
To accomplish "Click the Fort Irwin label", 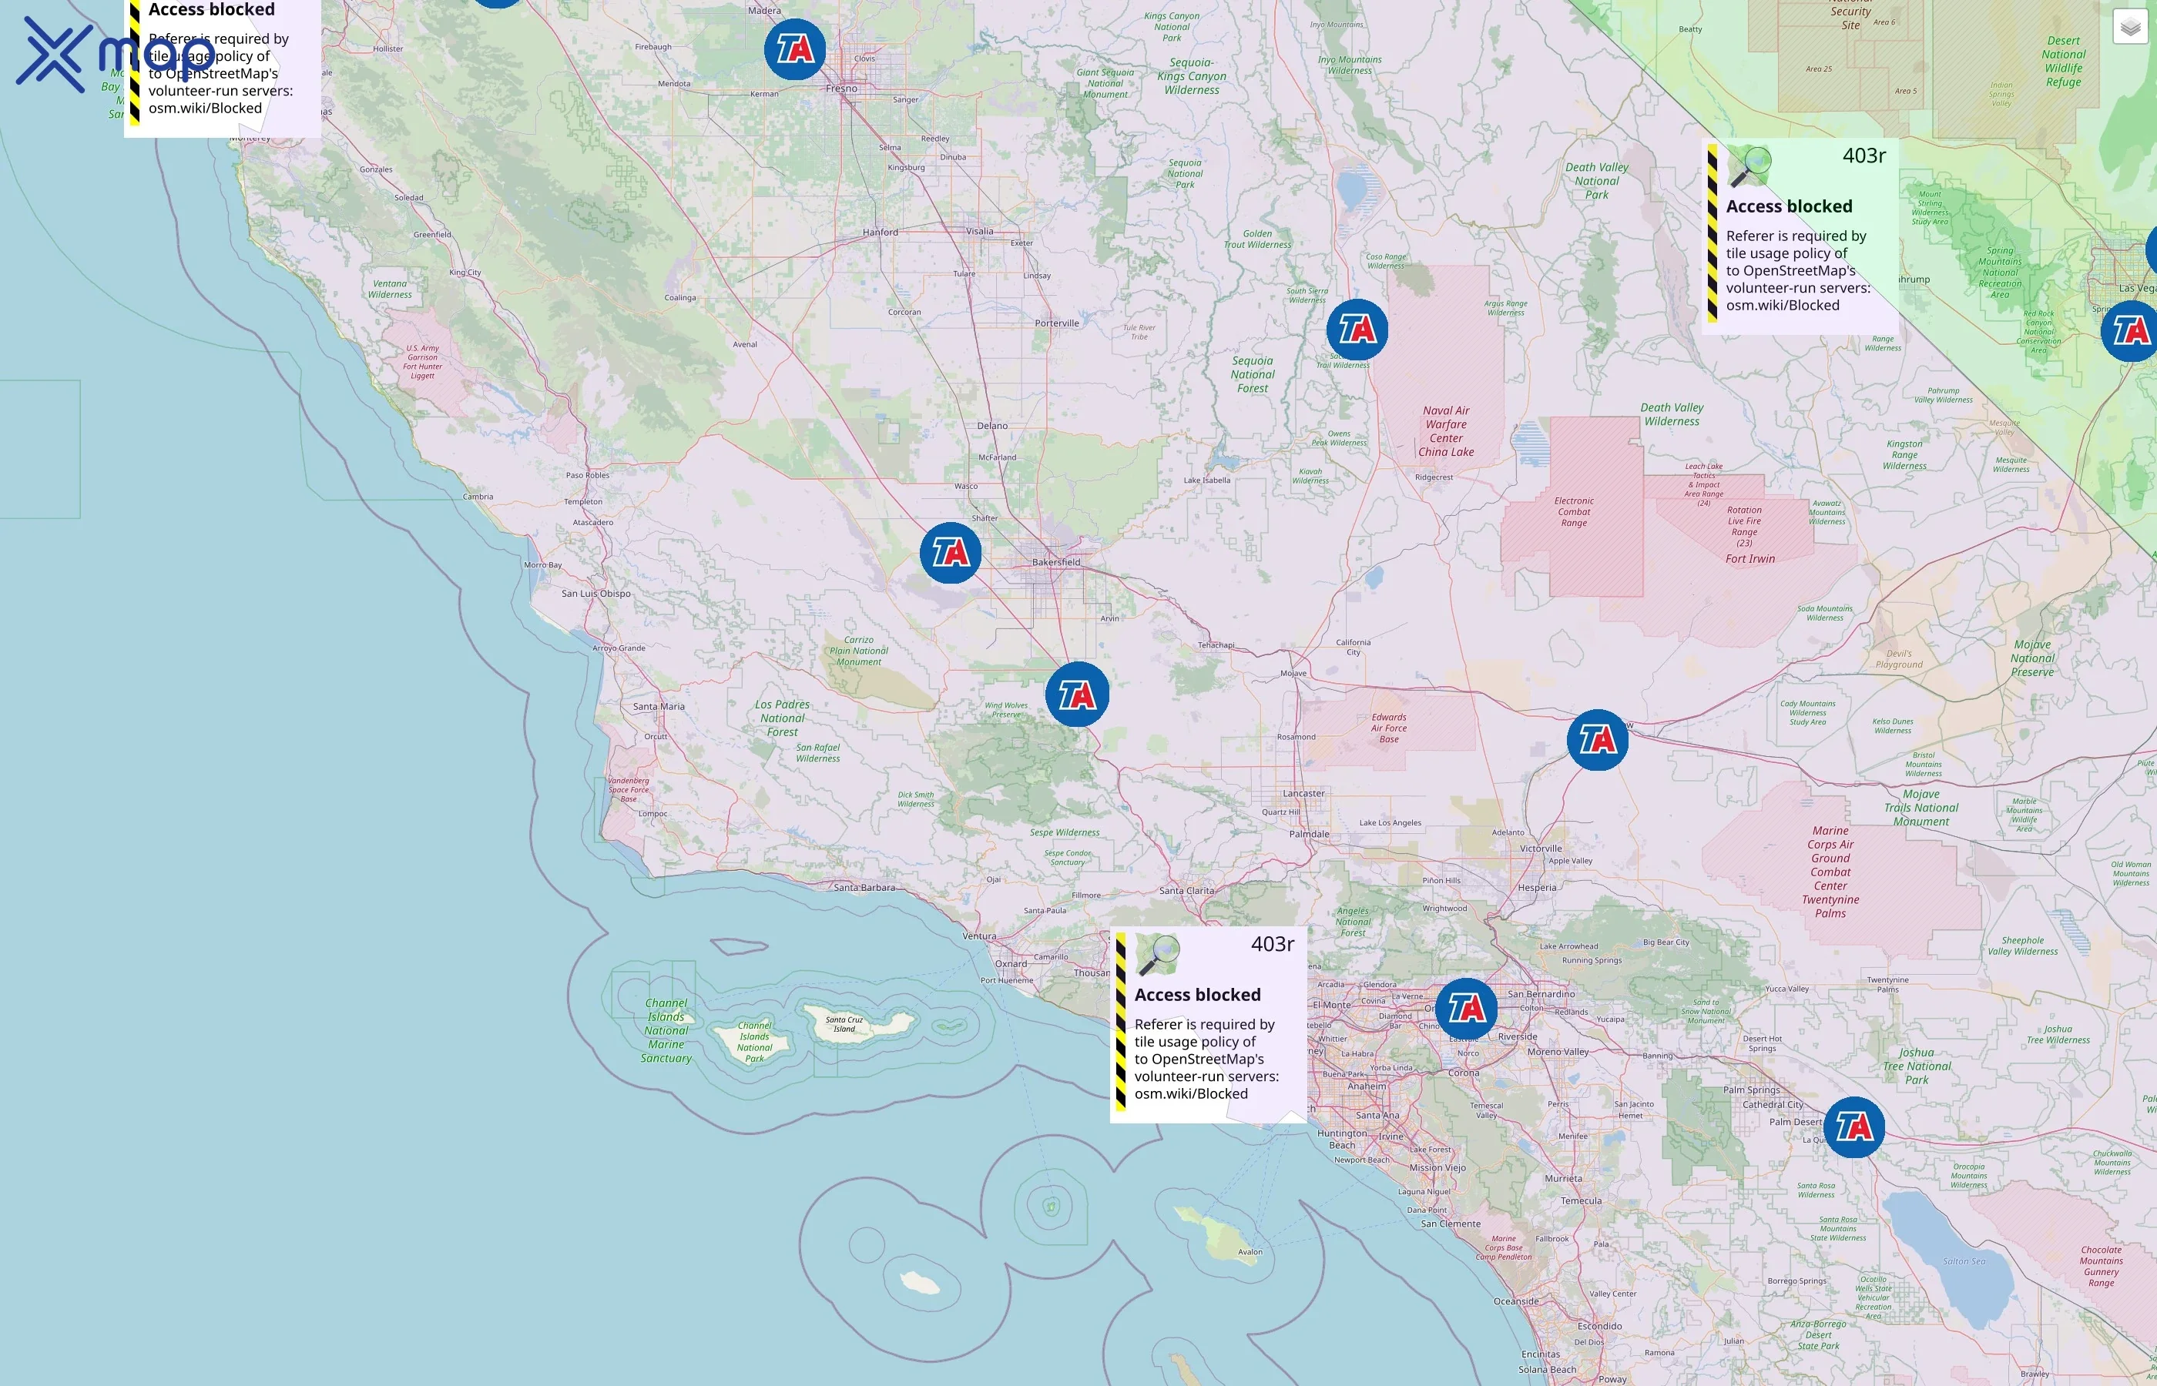I will pos(1750,558).
